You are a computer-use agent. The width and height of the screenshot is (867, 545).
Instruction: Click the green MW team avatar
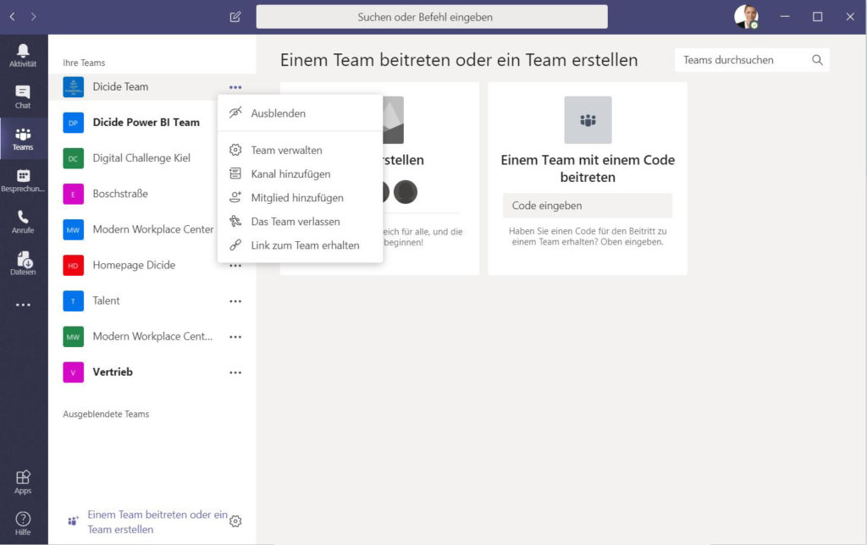click(73, 337)
